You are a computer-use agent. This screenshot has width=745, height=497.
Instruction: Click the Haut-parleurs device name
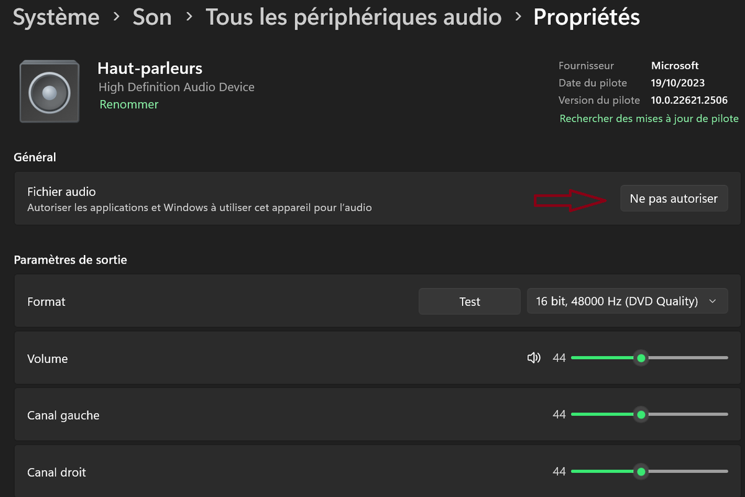tap(150, 68)
